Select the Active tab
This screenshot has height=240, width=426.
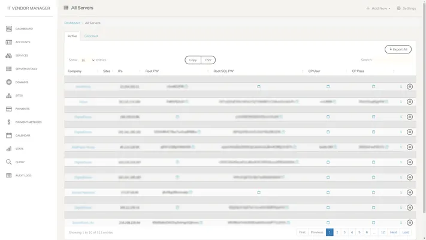click(x=72, y=36)
